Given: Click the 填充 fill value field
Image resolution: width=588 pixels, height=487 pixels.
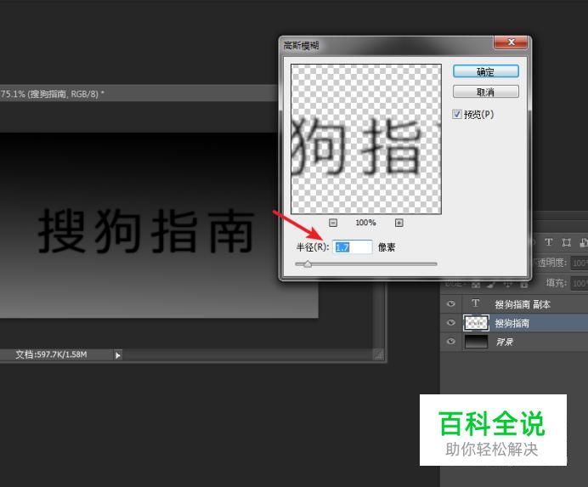Looking at the screenshot, I should (580, 283).
